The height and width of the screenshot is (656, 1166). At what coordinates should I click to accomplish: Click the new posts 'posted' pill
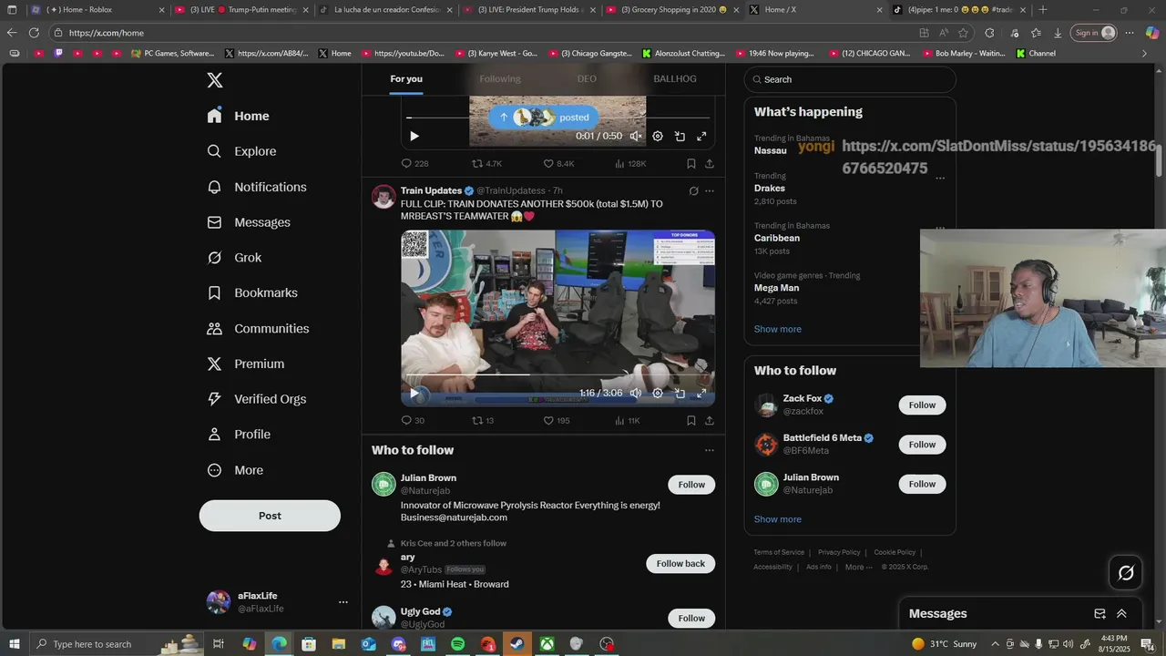[543, 118]
